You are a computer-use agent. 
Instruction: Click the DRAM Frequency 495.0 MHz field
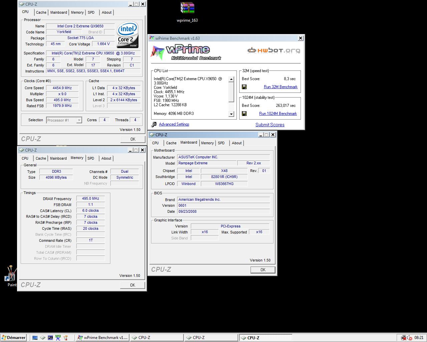point(91,198)
